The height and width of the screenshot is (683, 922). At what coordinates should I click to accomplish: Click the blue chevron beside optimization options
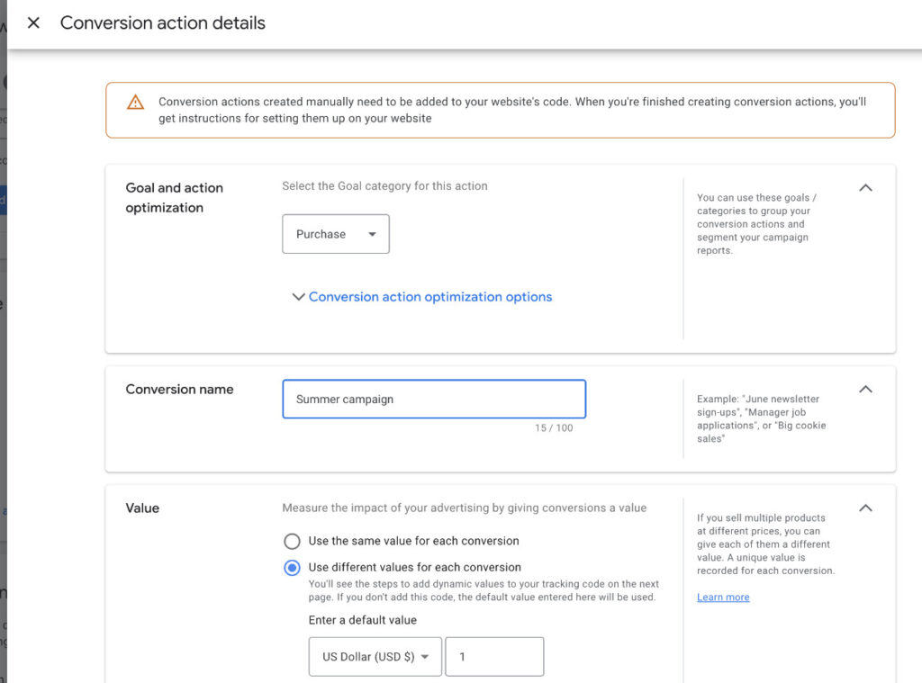pos(298,297)
